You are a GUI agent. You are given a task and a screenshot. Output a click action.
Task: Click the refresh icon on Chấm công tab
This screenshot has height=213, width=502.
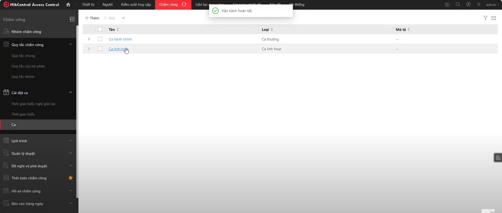tap(184, 4)
